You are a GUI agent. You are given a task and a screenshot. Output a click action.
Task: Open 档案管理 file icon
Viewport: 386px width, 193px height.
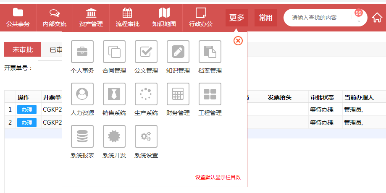pos(210,52)
